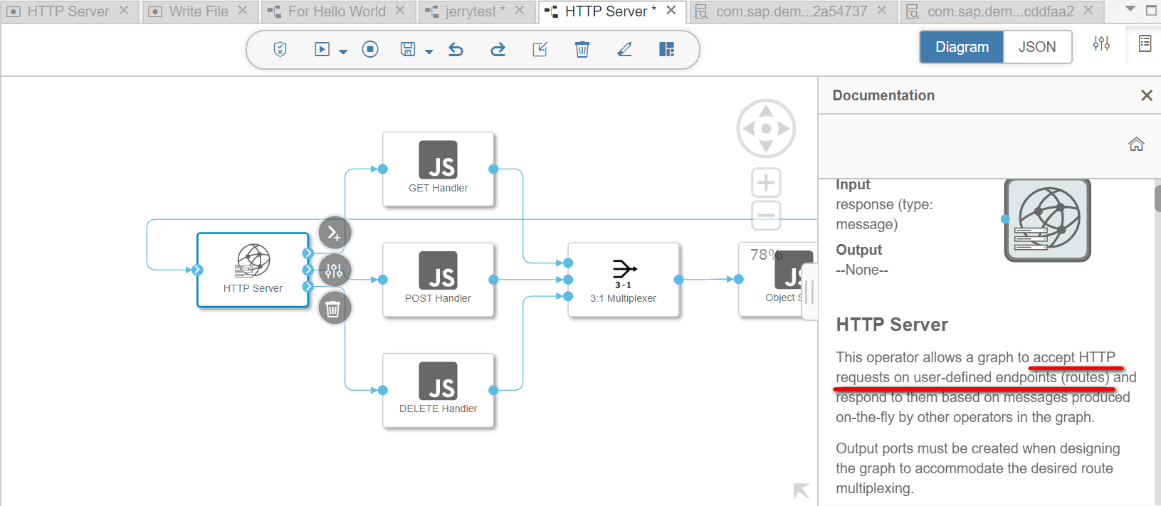Screen dimensions: 1161x506
Task: Select the active HTTP Server * tab
Action: click(611, 11)
